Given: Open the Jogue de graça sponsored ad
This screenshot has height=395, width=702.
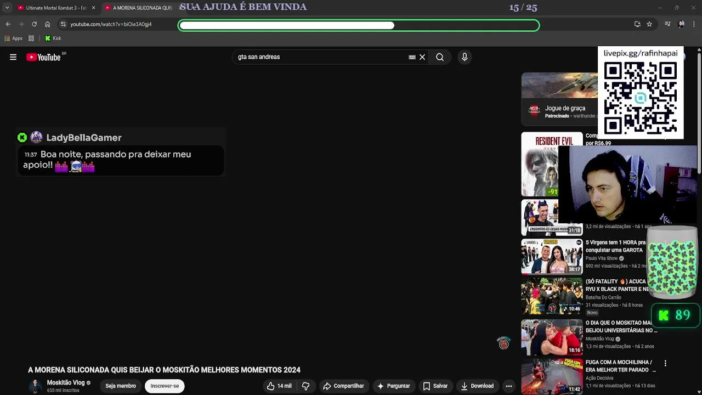Looking at the screenshot, I should pos(565,109).
